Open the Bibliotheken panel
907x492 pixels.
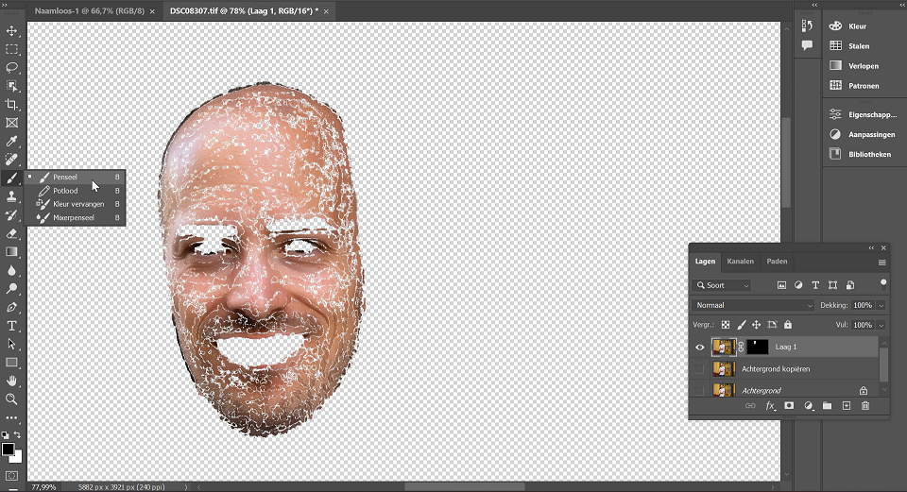point(868,154)
